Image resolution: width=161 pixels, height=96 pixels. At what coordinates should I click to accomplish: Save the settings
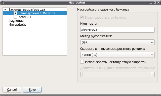coord(32,90)
